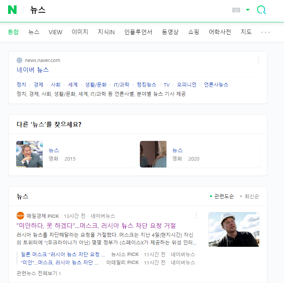284x283 pixels.
Task: Switch to the 이미지 tab
Action: [80, 32]
